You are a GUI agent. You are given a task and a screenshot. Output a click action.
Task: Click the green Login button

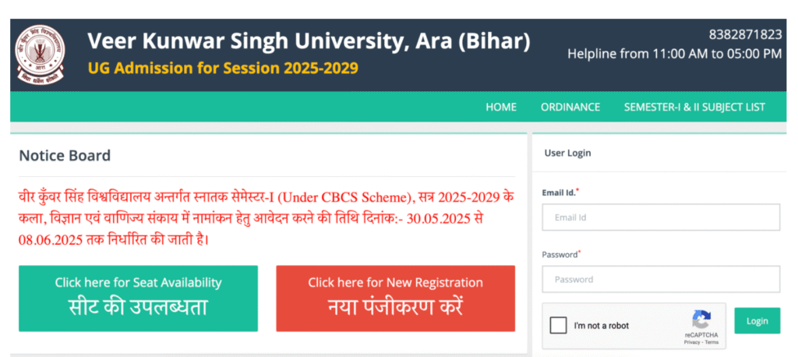tap(757, 321)
